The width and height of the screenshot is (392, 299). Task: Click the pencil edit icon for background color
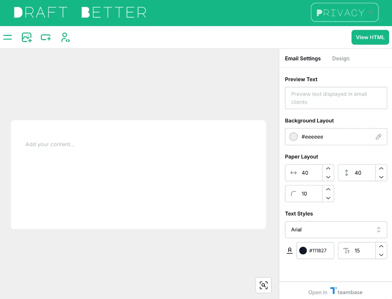click(378, 137)
